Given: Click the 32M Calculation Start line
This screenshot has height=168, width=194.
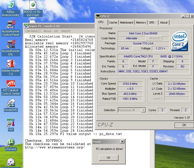Looking at the screenshot, I should tap(62, 36).
